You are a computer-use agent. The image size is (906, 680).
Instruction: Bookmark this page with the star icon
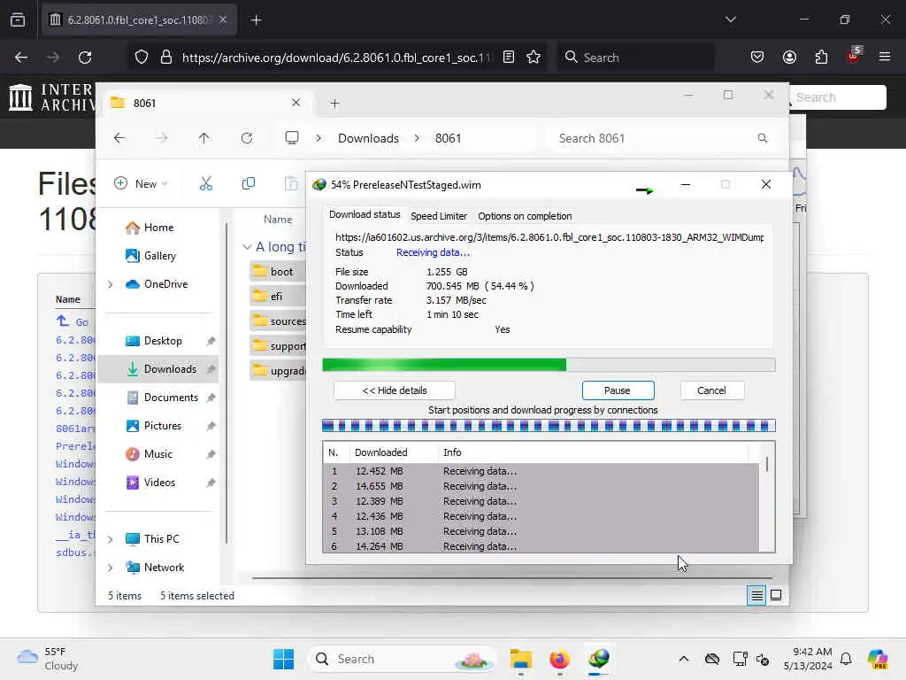(x=534, y=58)
